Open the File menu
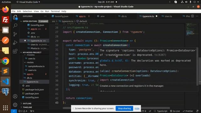 pyautogui.click(x=14, y=11)
